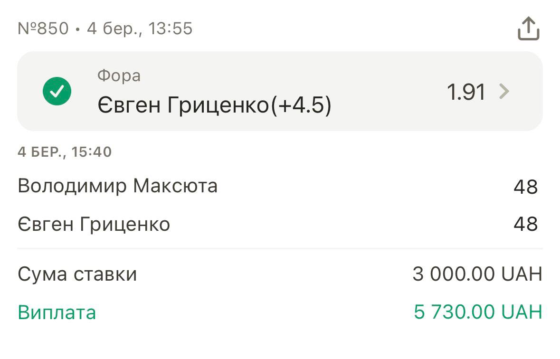
Task: Open Євген Гриценко in the score row
Action: click(x=94, y=224)
